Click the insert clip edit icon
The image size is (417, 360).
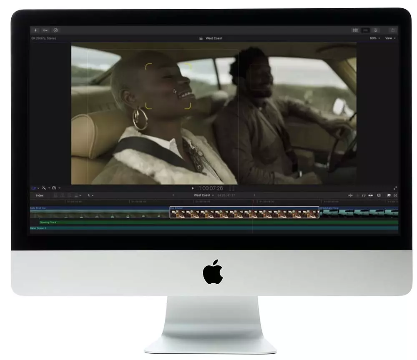point(62,195)
